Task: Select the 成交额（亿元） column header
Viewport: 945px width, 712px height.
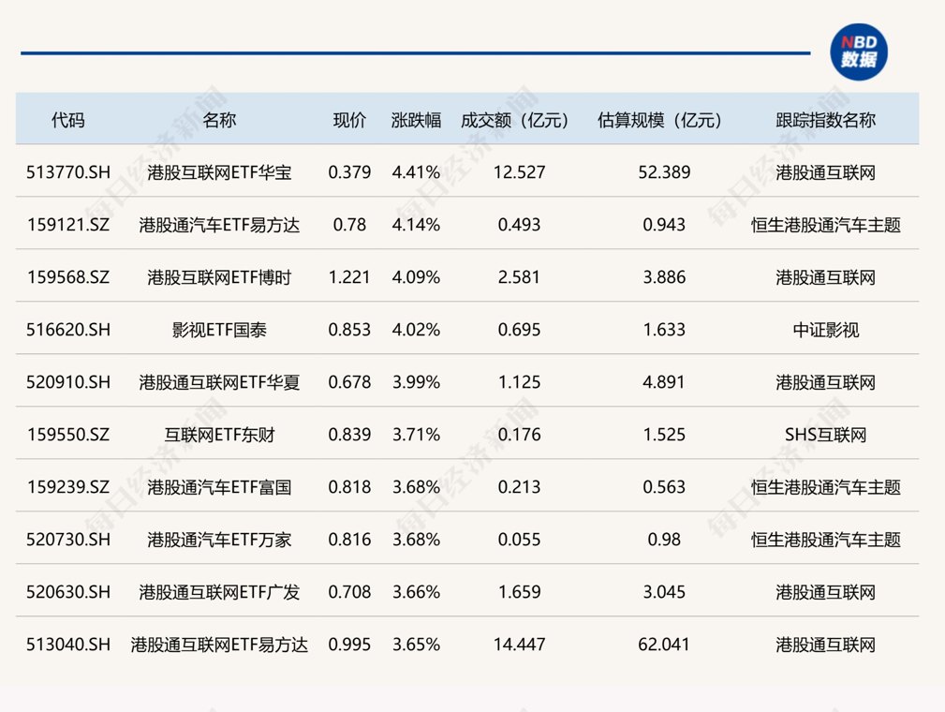Action: tap(514, 120)
